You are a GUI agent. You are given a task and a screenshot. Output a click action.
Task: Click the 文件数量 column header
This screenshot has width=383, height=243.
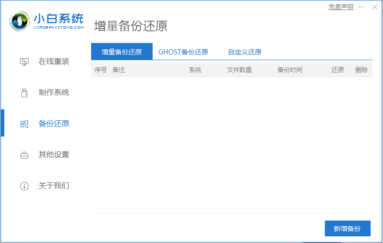point(239,70)
